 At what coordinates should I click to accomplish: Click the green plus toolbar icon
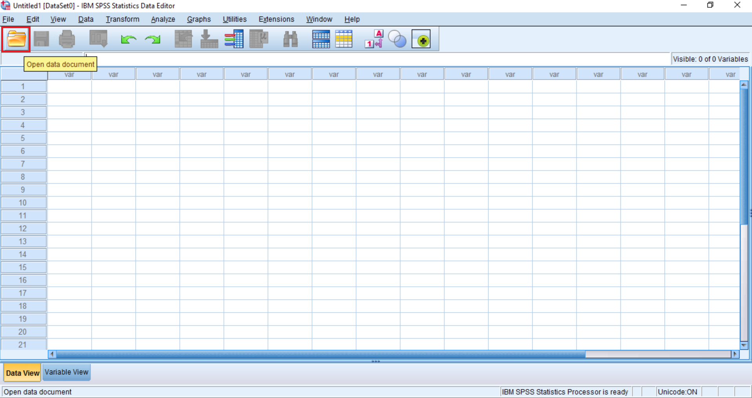point(421,39)
